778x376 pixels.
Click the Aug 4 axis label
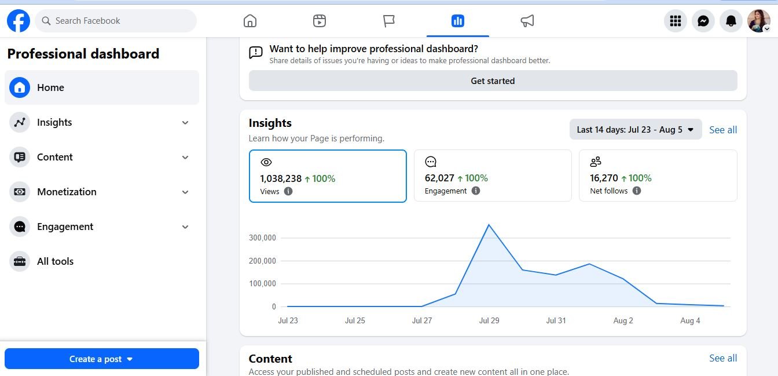690,320
